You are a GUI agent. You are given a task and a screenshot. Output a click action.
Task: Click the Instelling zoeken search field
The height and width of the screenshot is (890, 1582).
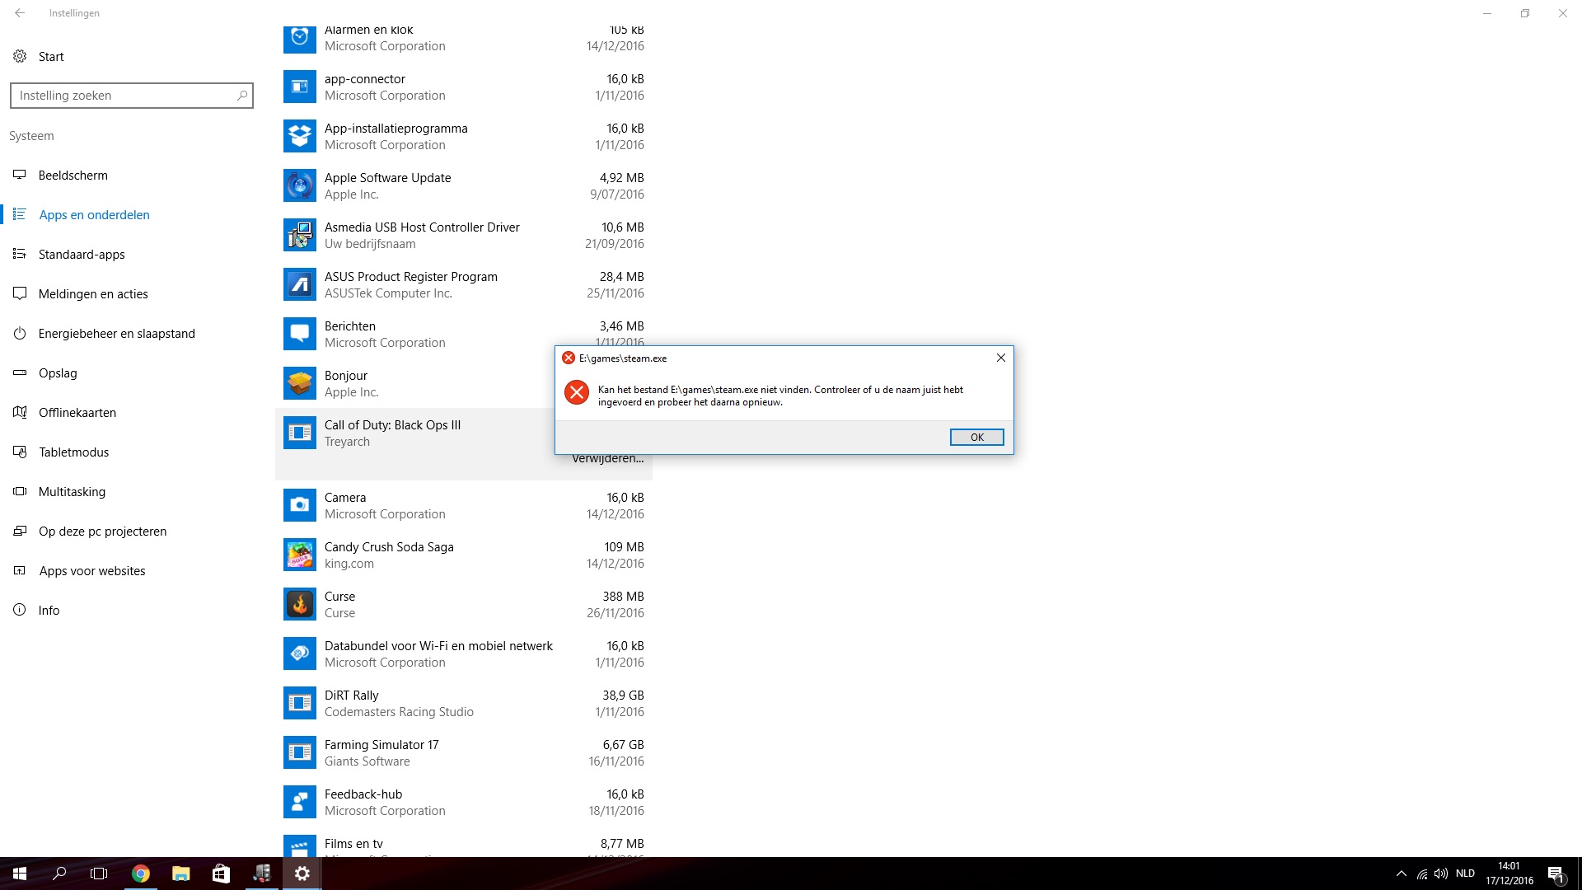[x=131, y=96]
